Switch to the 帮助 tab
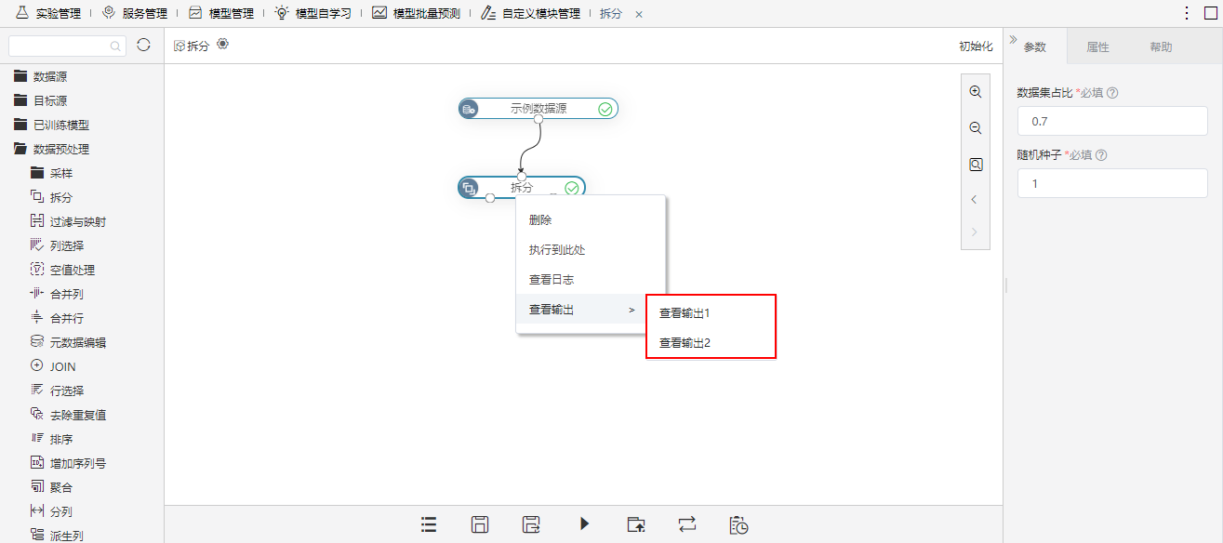Viewport: 1223px width, 543px height. coord(1161,46)
